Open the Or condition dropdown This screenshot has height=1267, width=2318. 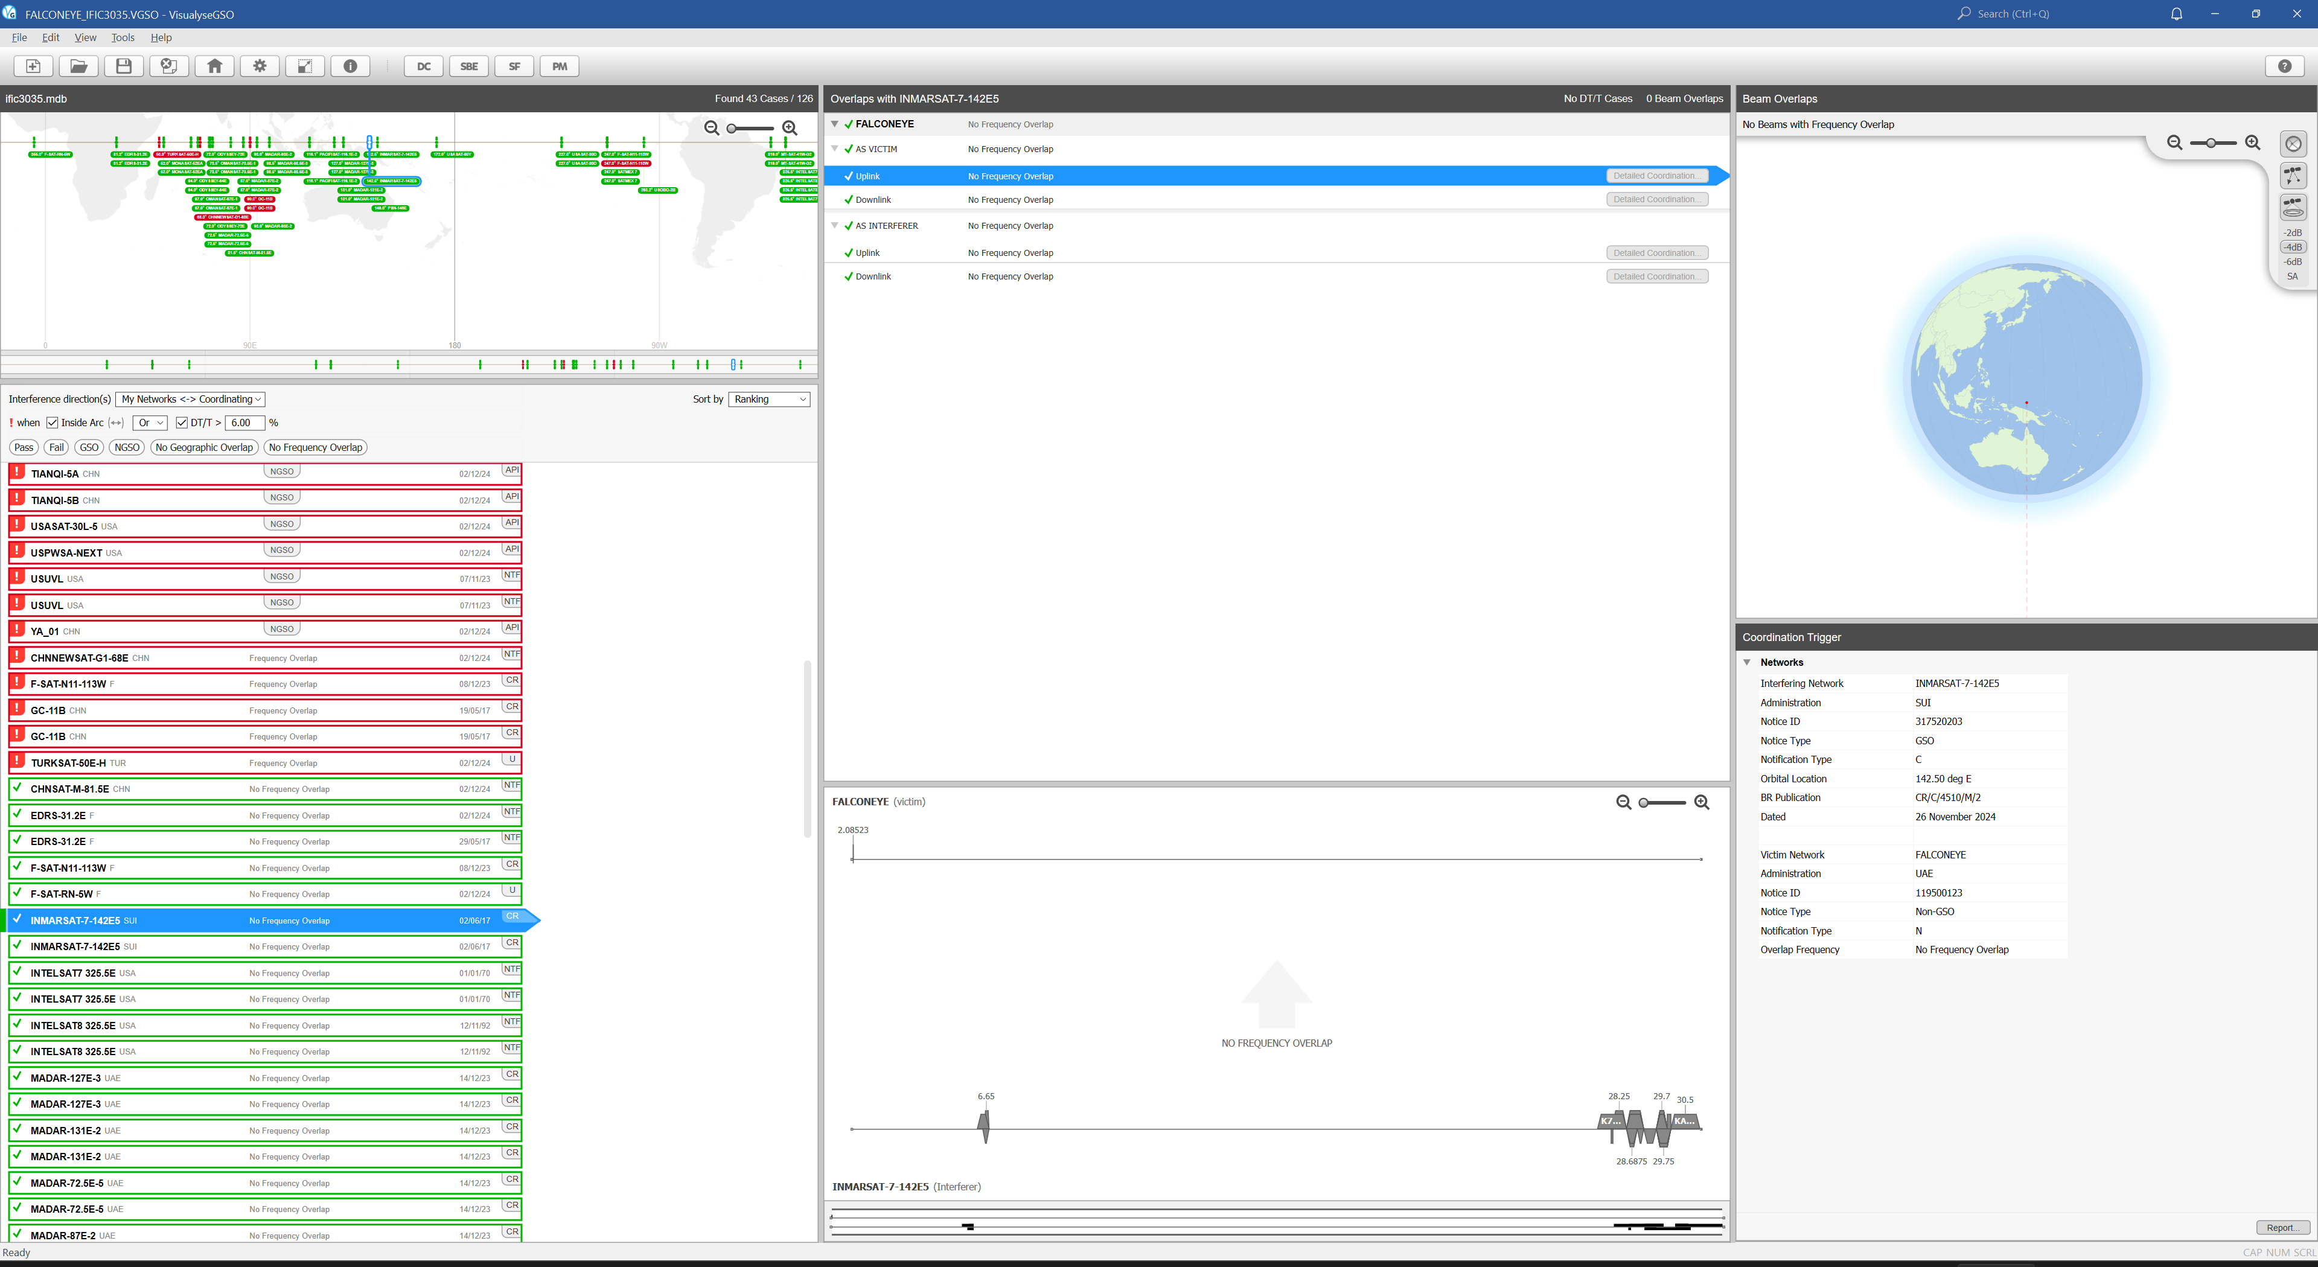tap(150, 423)
